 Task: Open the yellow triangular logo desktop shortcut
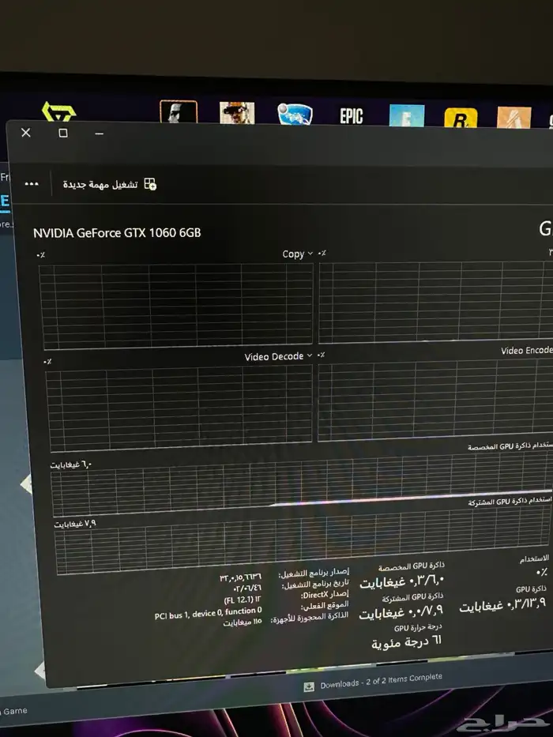tap(59, 112)
